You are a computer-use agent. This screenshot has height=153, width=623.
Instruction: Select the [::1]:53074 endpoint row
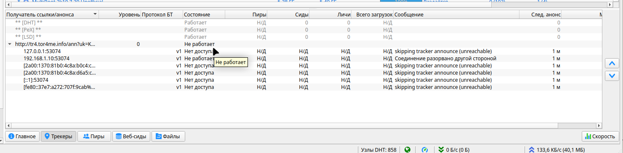pyautogui.click(x=304, y=80)
